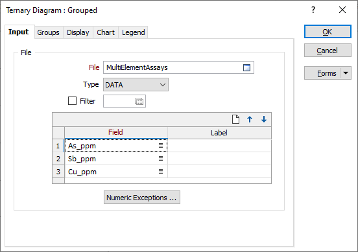
Task: Enable the Filter checkbox
Action: (72, 101)
